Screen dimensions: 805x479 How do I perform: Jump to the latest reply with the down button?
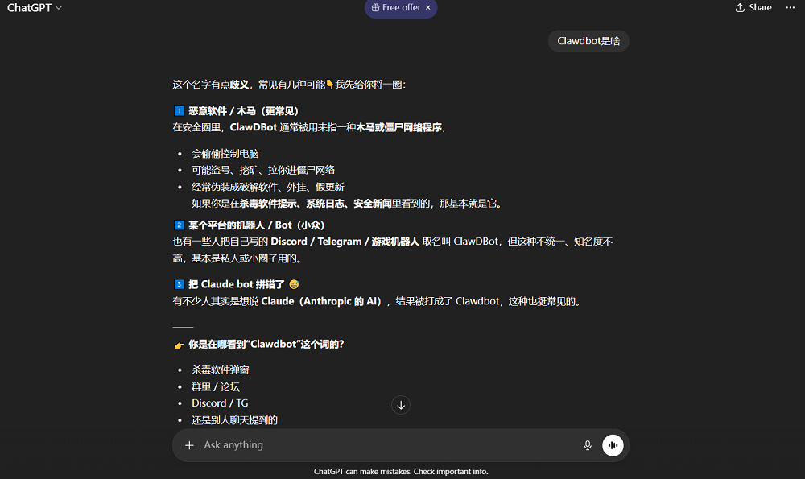401,405
